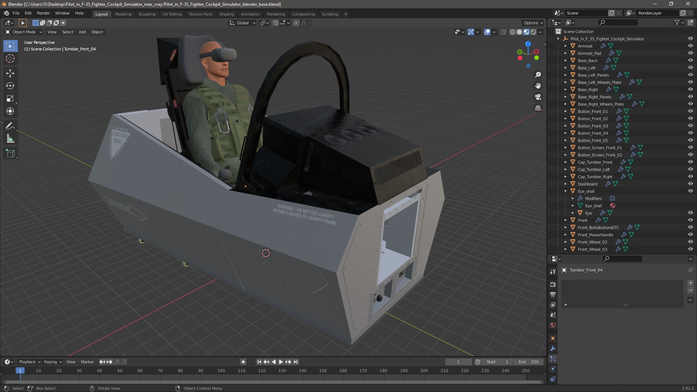
Task: Hide the Base_Back object
Action: 690,60
